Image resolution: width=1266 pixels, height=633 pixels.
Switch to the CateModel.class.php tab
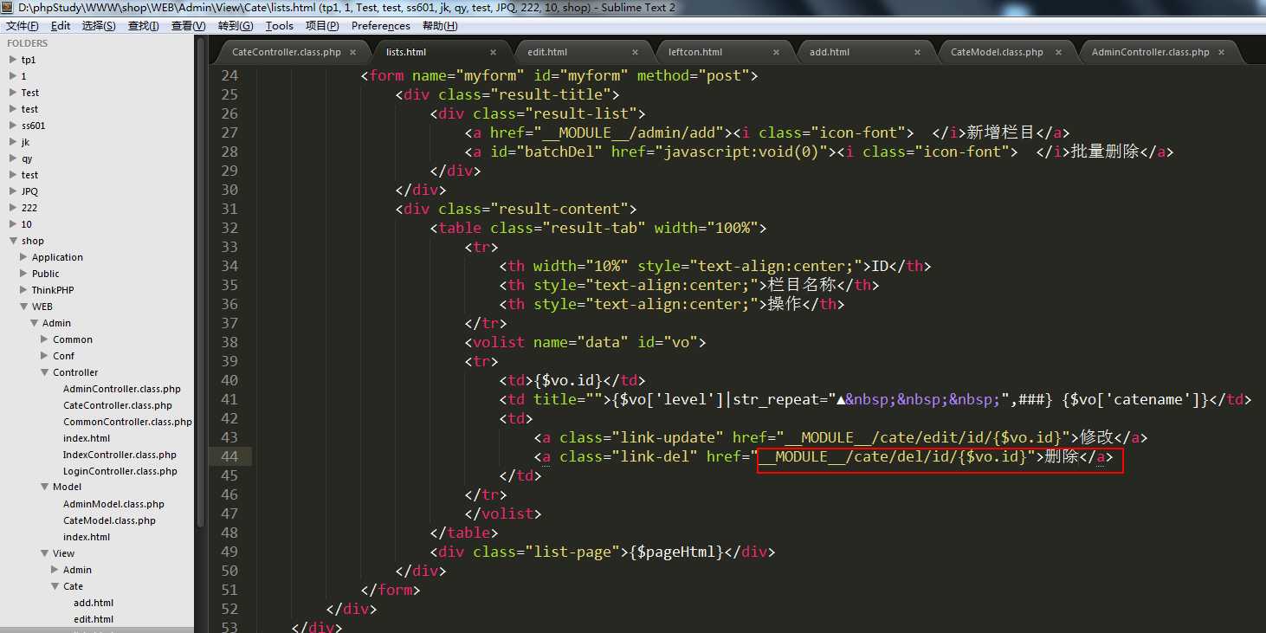(997, 52)
